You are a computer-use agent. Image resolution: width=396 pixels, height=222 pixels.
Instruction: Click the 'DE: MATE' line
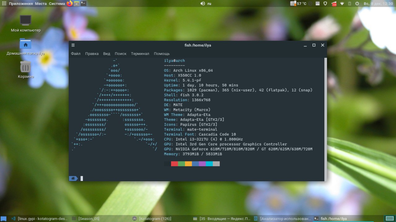point(173,105)
